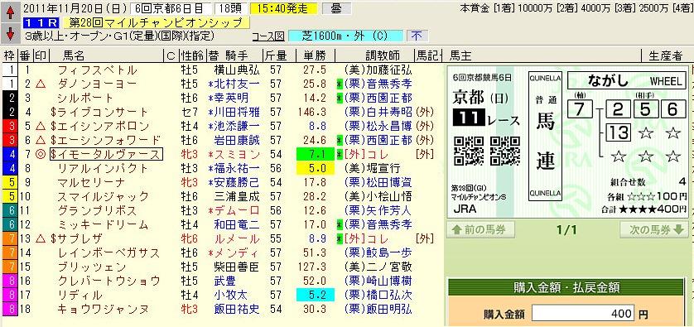Click the △ mark on サプレザ row

41,238
